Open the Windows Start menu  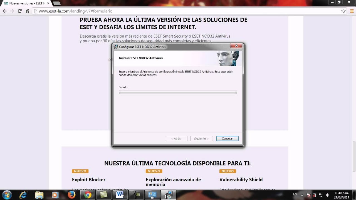7,195
